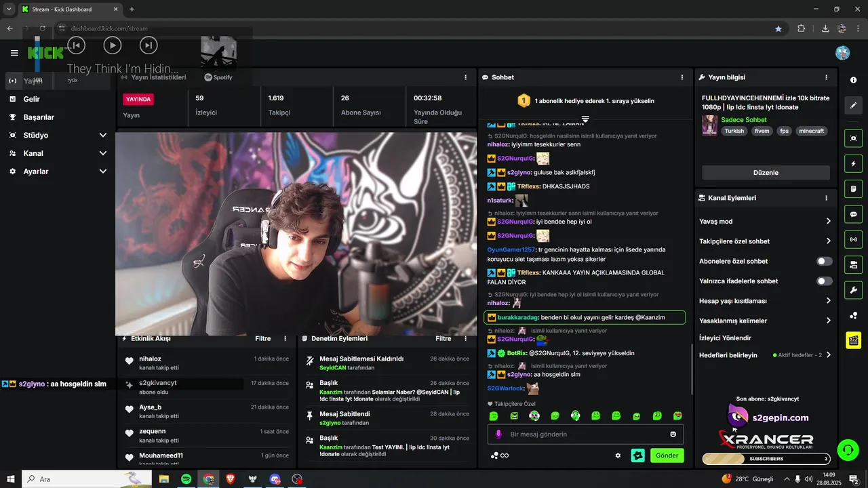
Task: Open Yayın istatistikleri panel options menu
Action: 465,77
